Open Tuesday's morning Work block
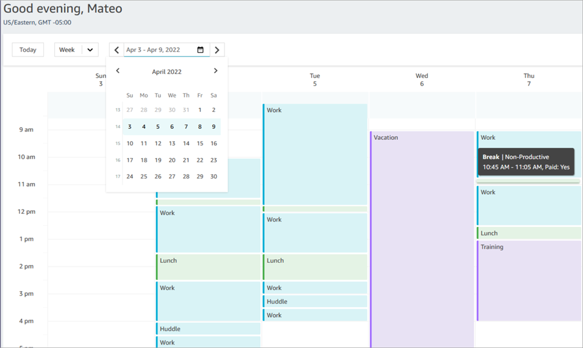This screenshot has height=348, width=583. pyautogui.click(x=315, y=154)
